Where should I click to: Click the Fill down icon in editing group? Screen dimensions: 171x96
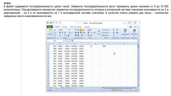(114, 33)
